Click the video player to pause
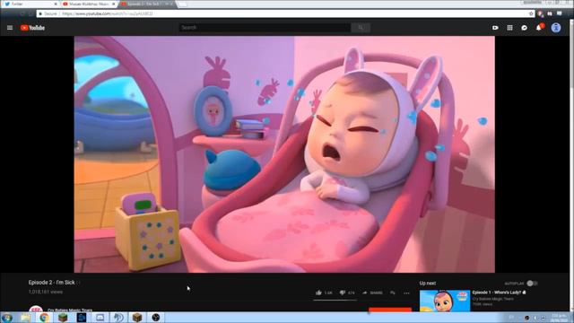Viewport: 574px width, 323px height. click(284, 154)
